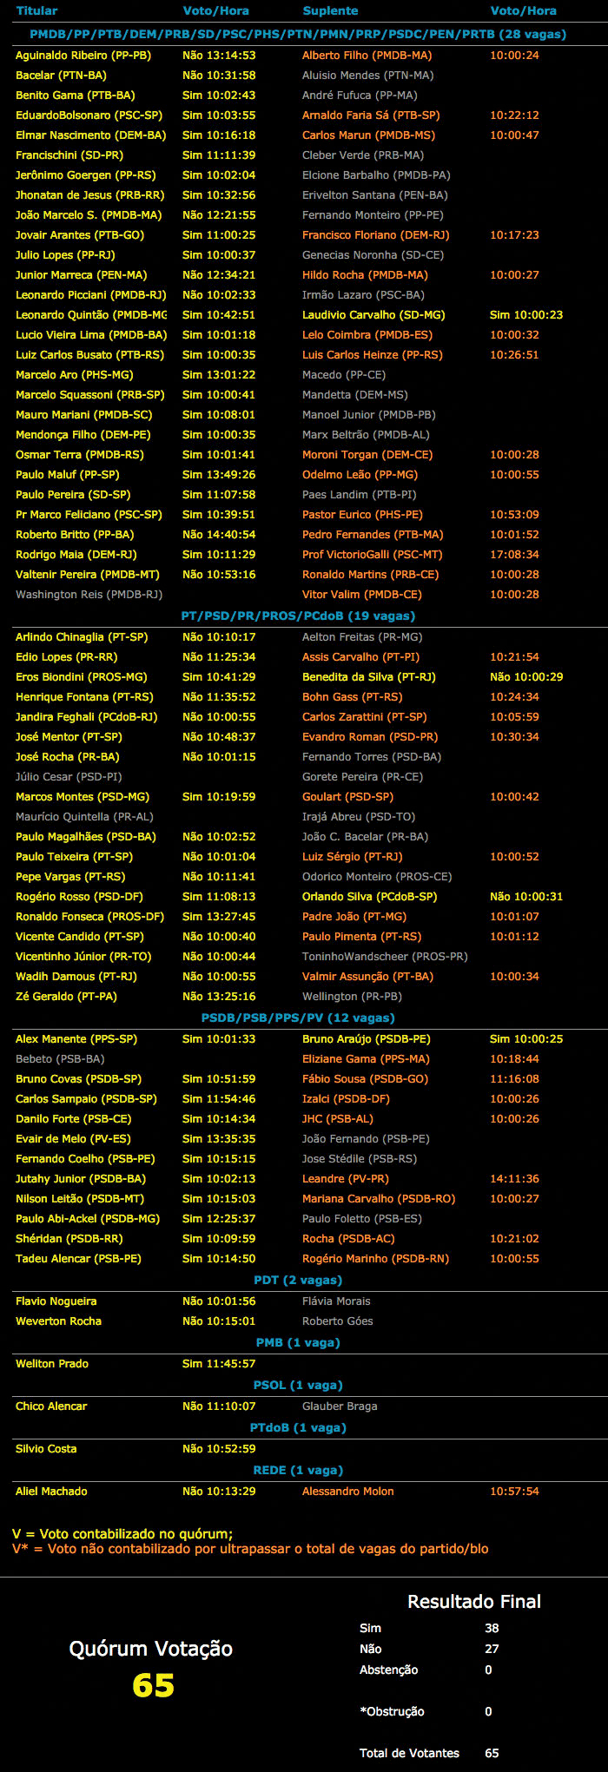This screenshot has height=1772, width=608.
Task: Click the Quórum Votação value 65
Action: point(153,1686)
